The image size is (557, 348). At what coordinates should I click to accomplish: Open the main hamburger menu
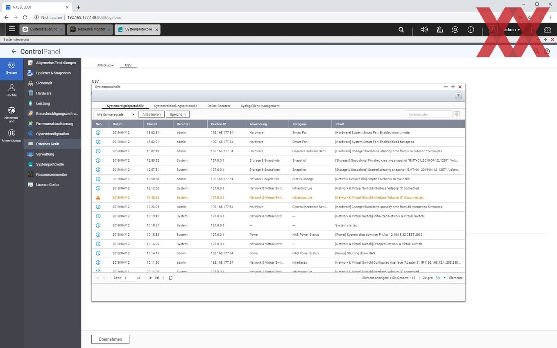[12, 29]
